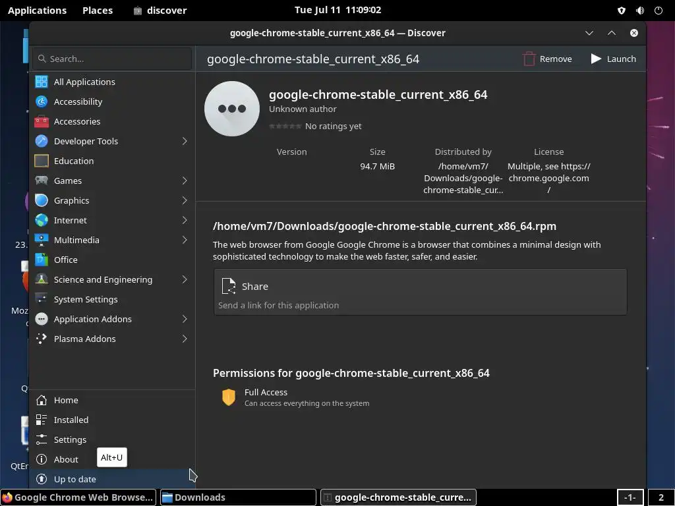Click the Accessibility category icon
675x506 pixels.
pos(42,101)
